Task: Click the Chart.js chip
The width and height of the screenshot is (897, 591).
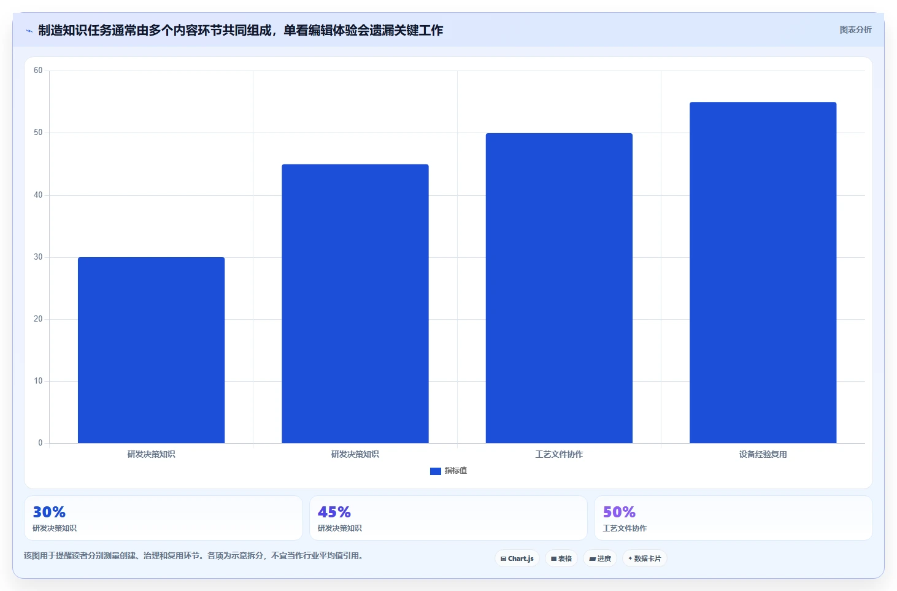Action: point(517,558)
